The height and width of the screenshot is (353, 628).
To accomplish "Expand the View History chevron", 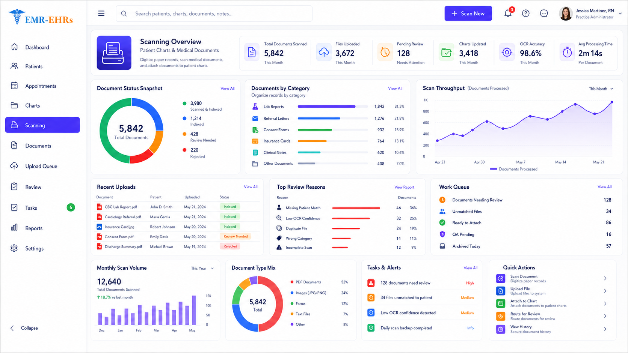I will (605, 329).
